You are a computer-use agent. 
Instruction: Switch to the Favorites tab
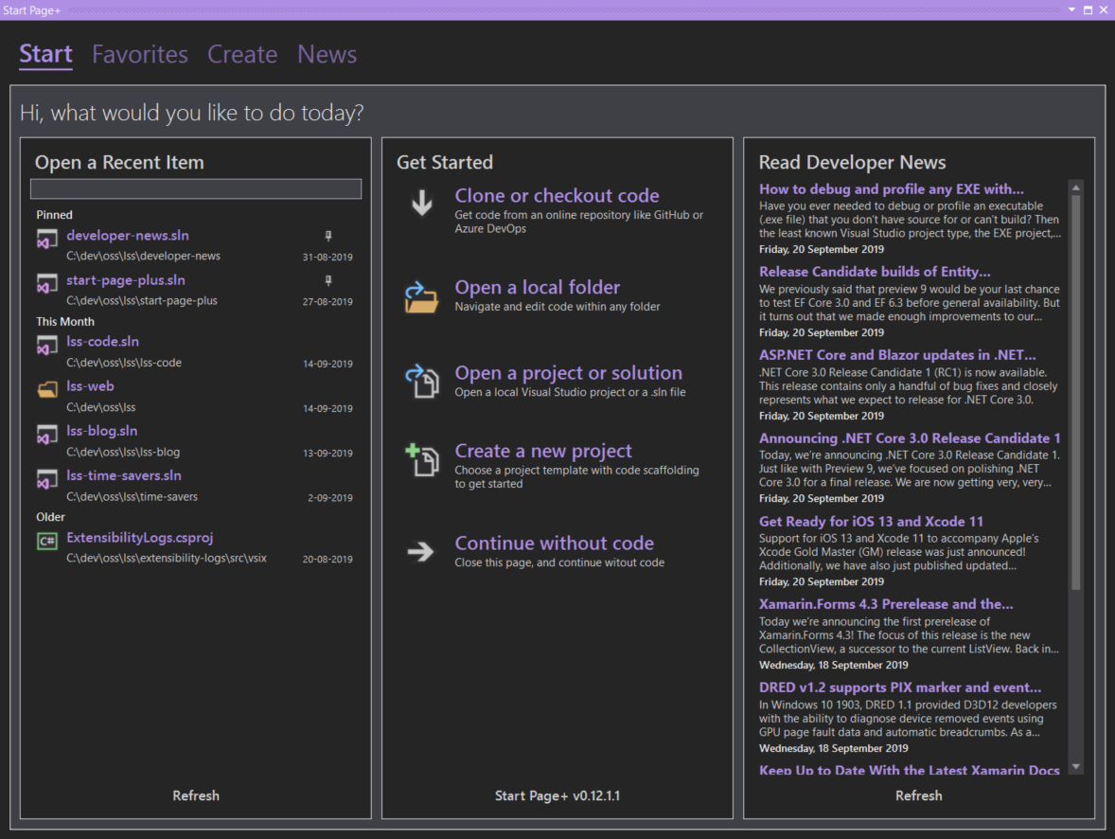point(140,54)
